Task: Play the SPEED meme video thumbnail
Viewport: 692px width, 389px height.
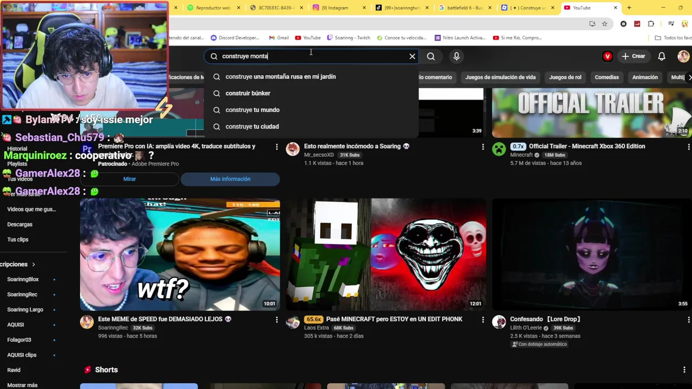Action: point(180,254)
